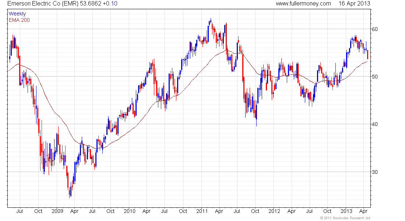The width and height of the screenshot is (405, 221).
Task: Click the date '16 Apr 2013'
Action: click(x=354, y=4)
